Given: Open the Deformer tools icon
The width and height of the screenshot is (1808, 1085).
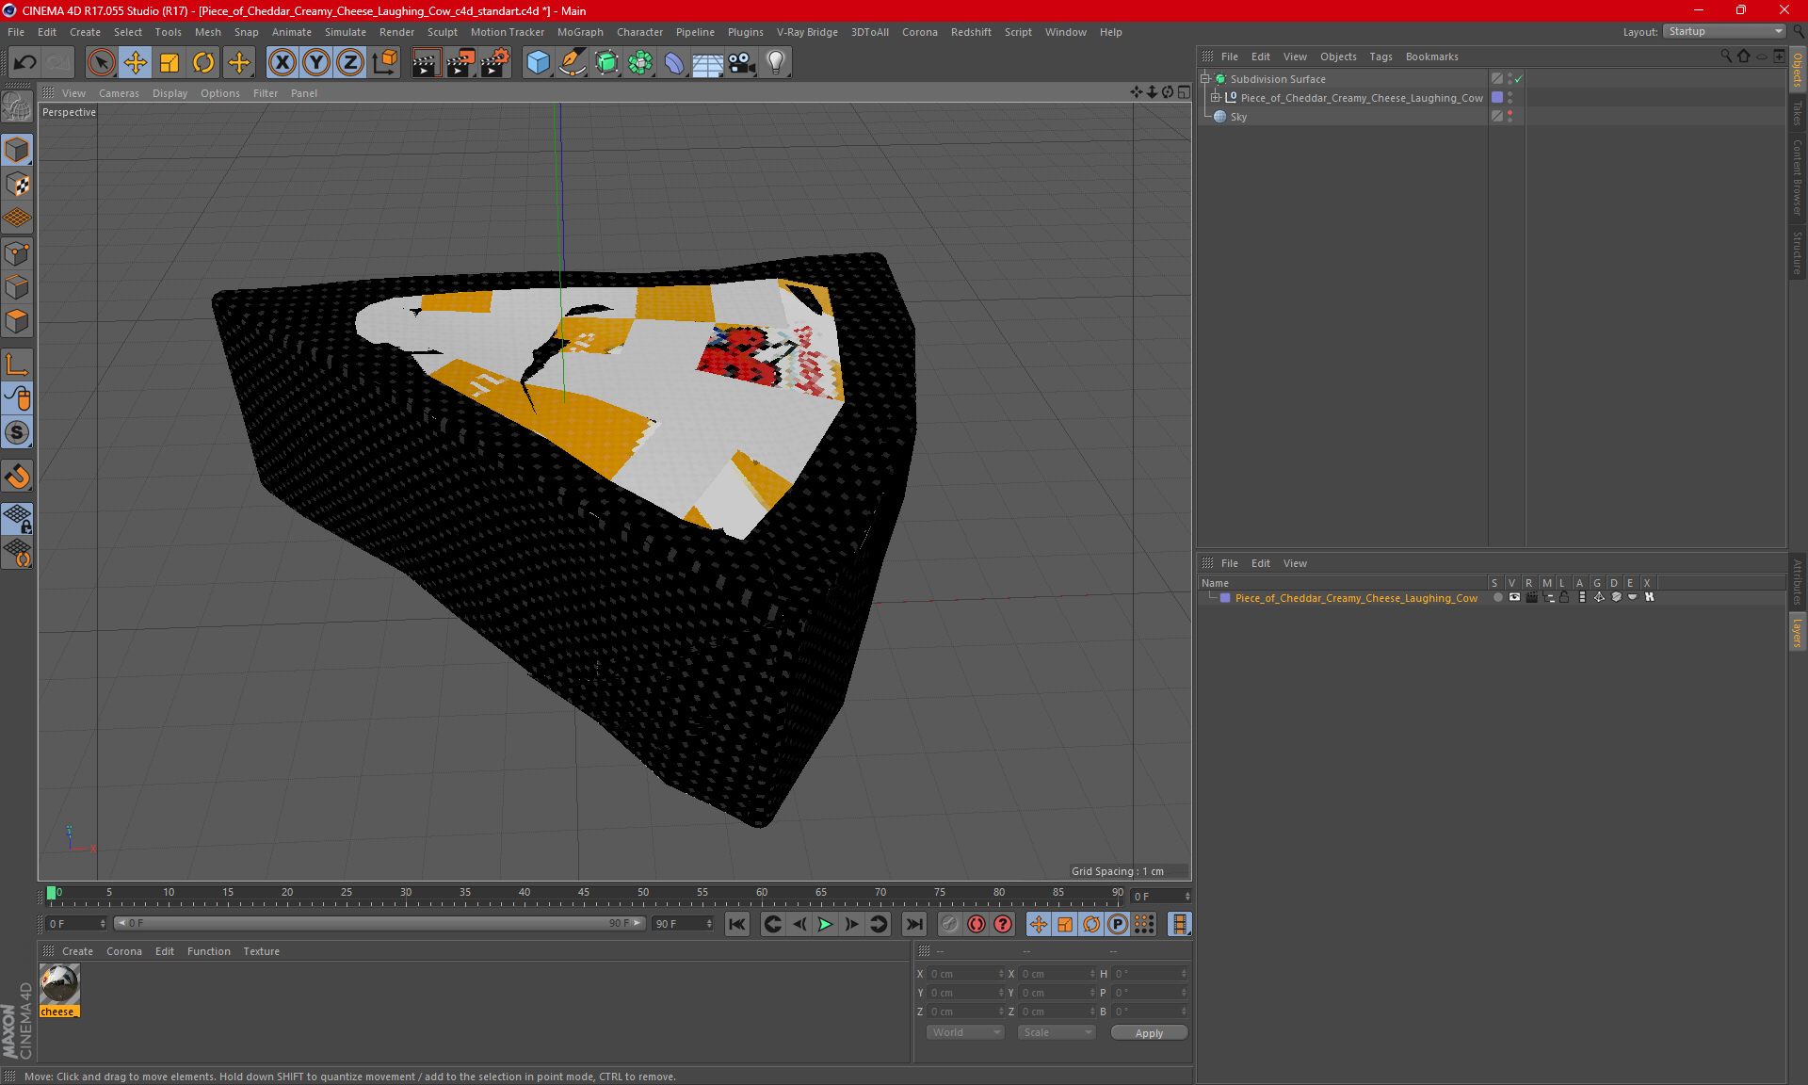Looking at the screenshot, I should pyautogui.click(x=674, y=63).
